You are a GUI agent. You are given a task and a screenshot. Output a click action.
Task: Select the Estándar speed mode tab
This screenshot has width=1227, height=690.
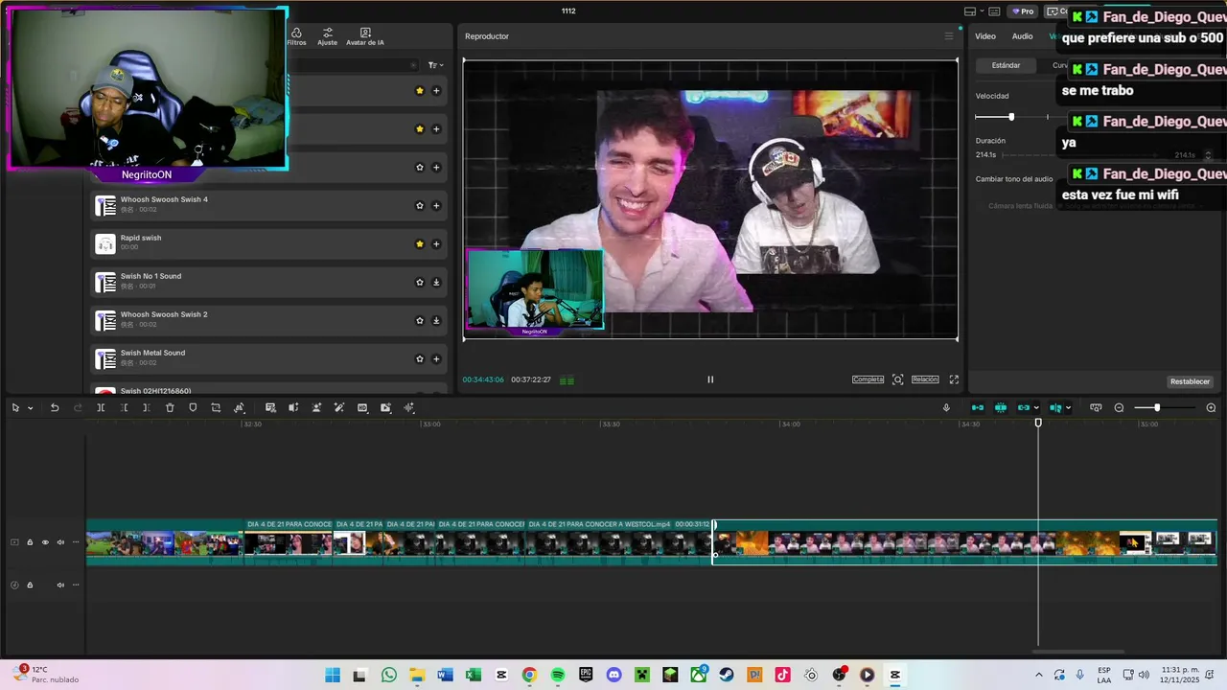click(x=1006, y=65)
